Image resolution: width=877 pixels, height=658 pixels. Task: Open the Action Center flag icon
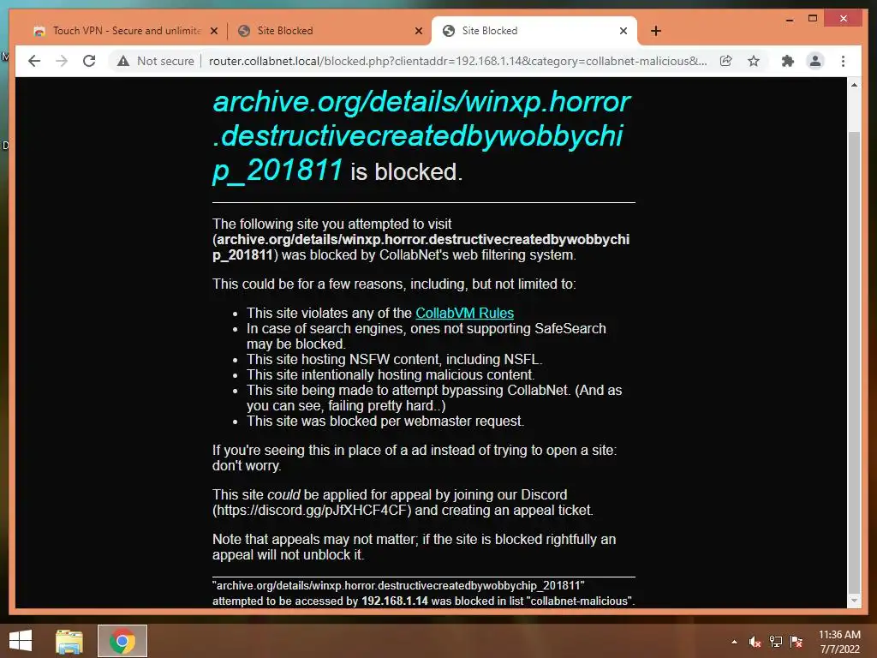[796, 642]
